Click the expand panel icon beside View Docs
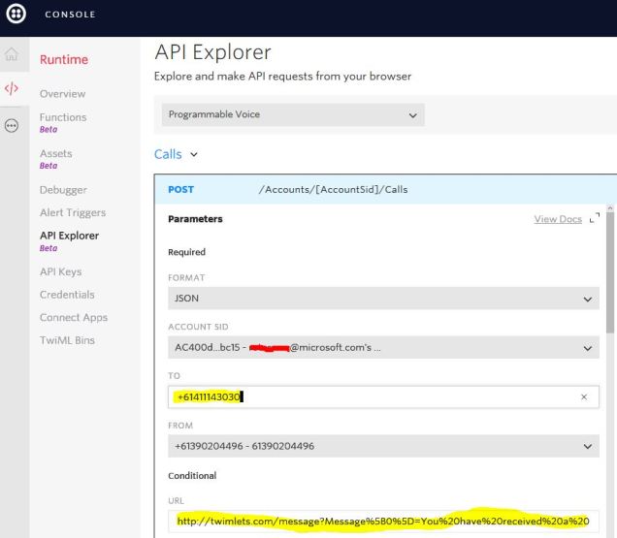617x538 pixels. click(x=594, y=219)
